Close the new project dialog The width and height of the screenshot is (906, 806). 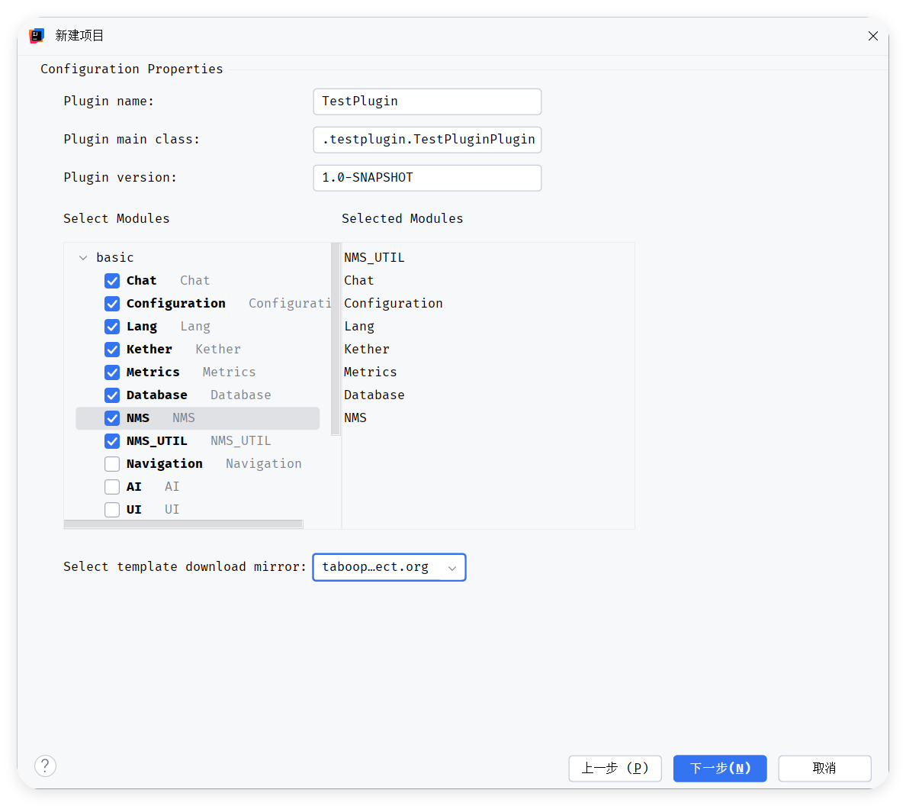(x=873, y=36)
